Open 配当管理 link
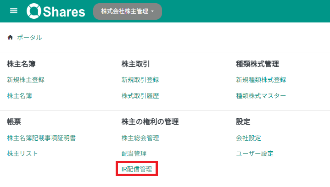Viewport: 330px width, 187px height. [x=134, y=154]
